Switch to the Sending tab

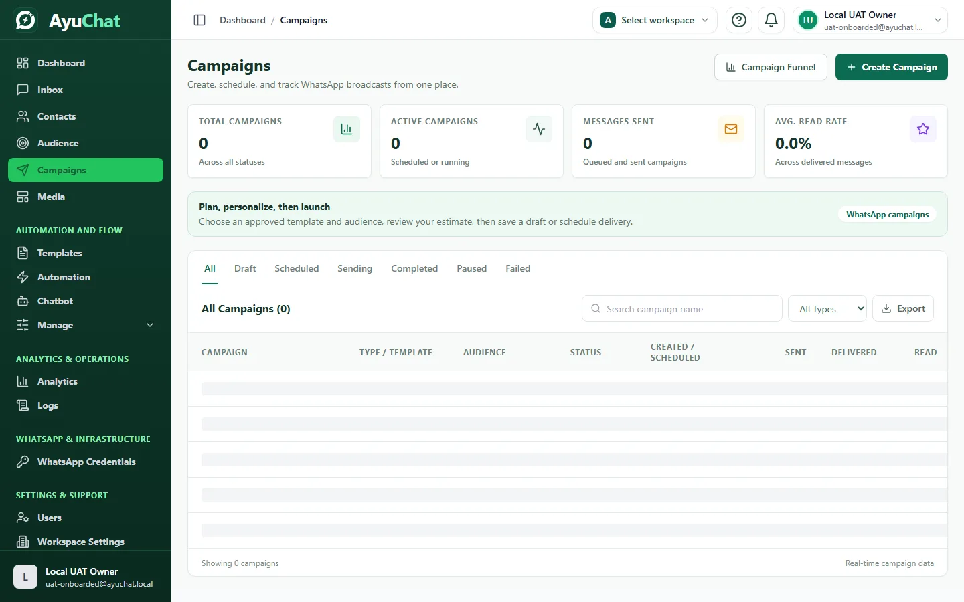click(x=355, y=268)
